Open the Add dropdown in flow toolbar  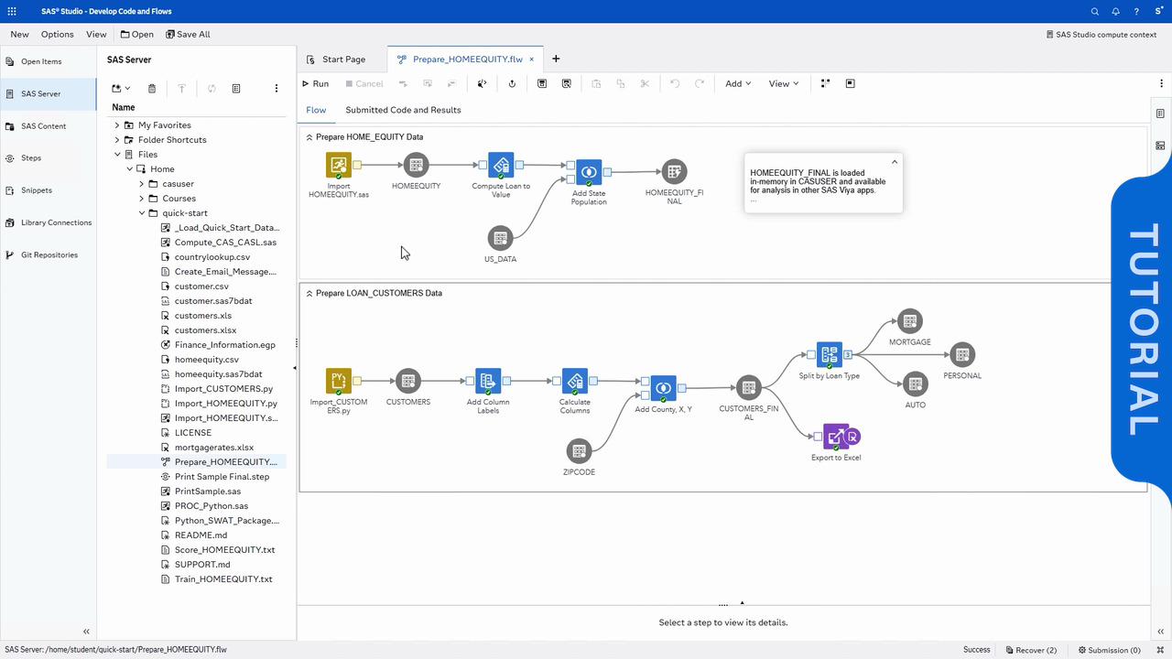pyautogui.click(x=737, y=84)
